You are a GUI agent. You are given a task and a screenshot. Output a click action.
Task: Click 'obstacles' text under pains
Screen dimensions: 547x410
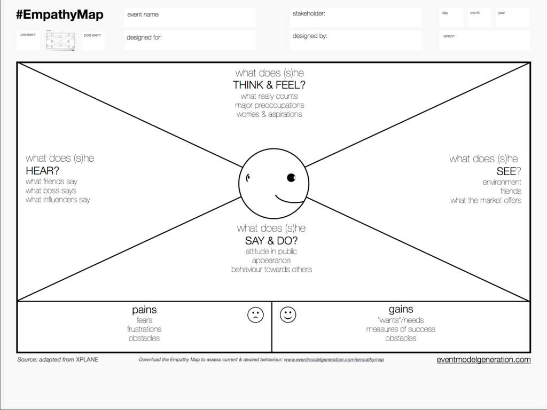[144, 338]
